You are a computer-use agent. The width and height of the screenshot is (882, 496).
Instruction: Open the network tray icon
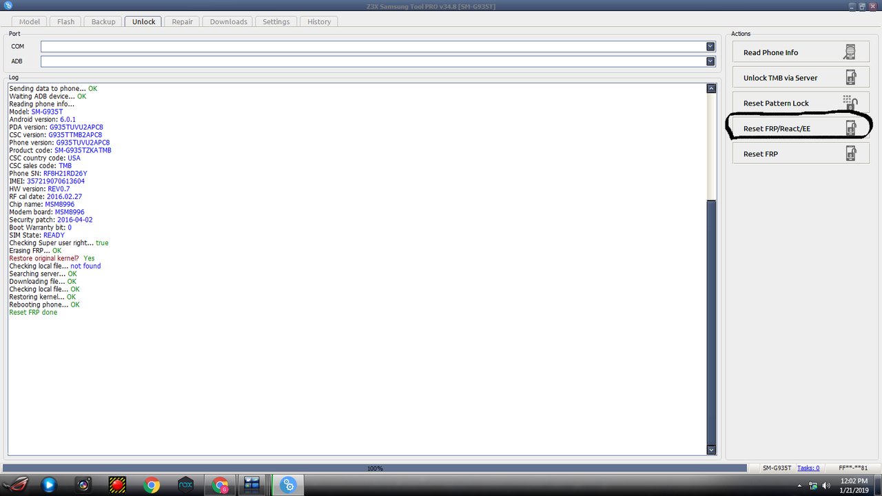[x=814, y=485]
